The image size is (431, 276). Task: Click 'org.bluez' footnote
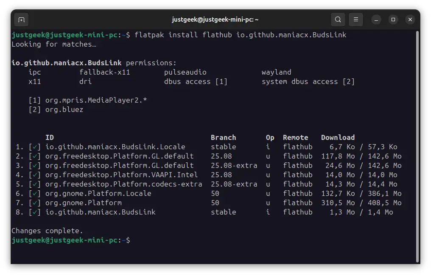[64, 109]
